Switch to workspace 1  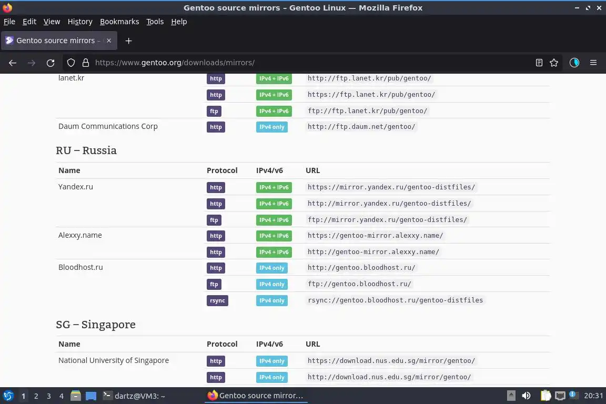[24, 396]
